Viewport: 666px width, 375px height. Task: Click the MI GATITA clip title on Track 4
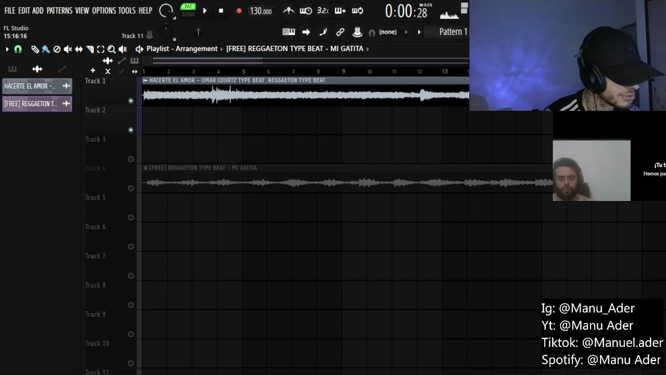203,168
